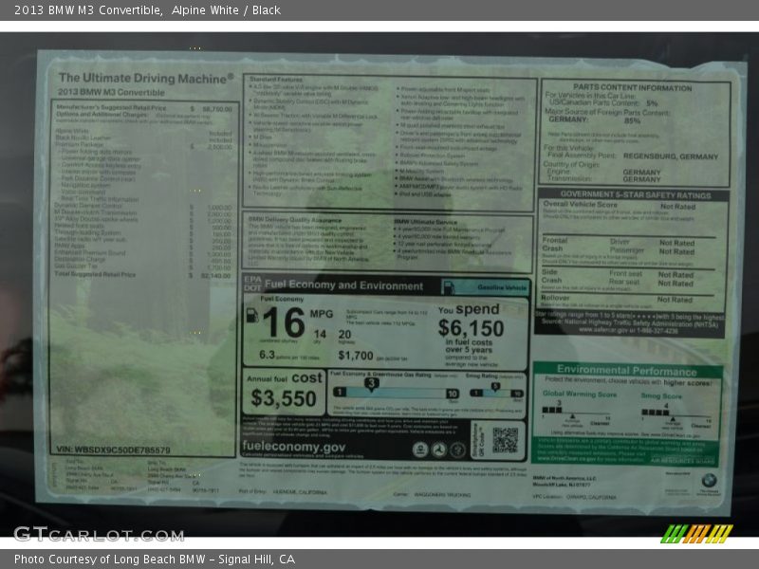Click the Carrier Waggoners Trucking line
The width and height of the screenshot is (759, 569).
click(x=432, y=494)
